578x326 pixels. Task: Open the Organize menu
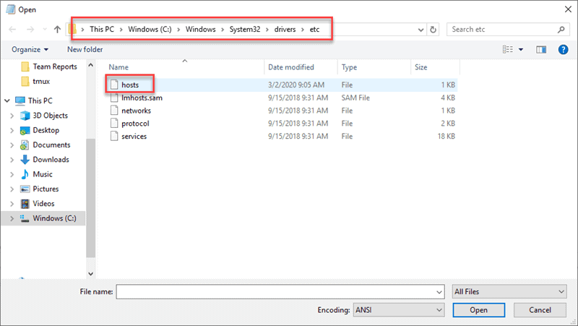(x=30, y=49)
